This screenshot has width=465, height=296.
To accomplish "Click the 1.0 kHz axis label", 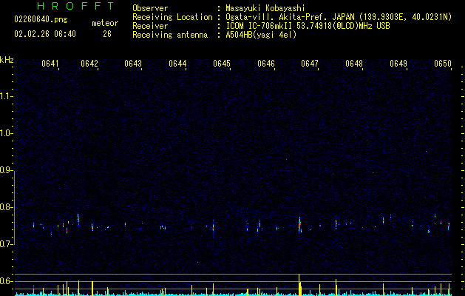I will pos(7,133).
